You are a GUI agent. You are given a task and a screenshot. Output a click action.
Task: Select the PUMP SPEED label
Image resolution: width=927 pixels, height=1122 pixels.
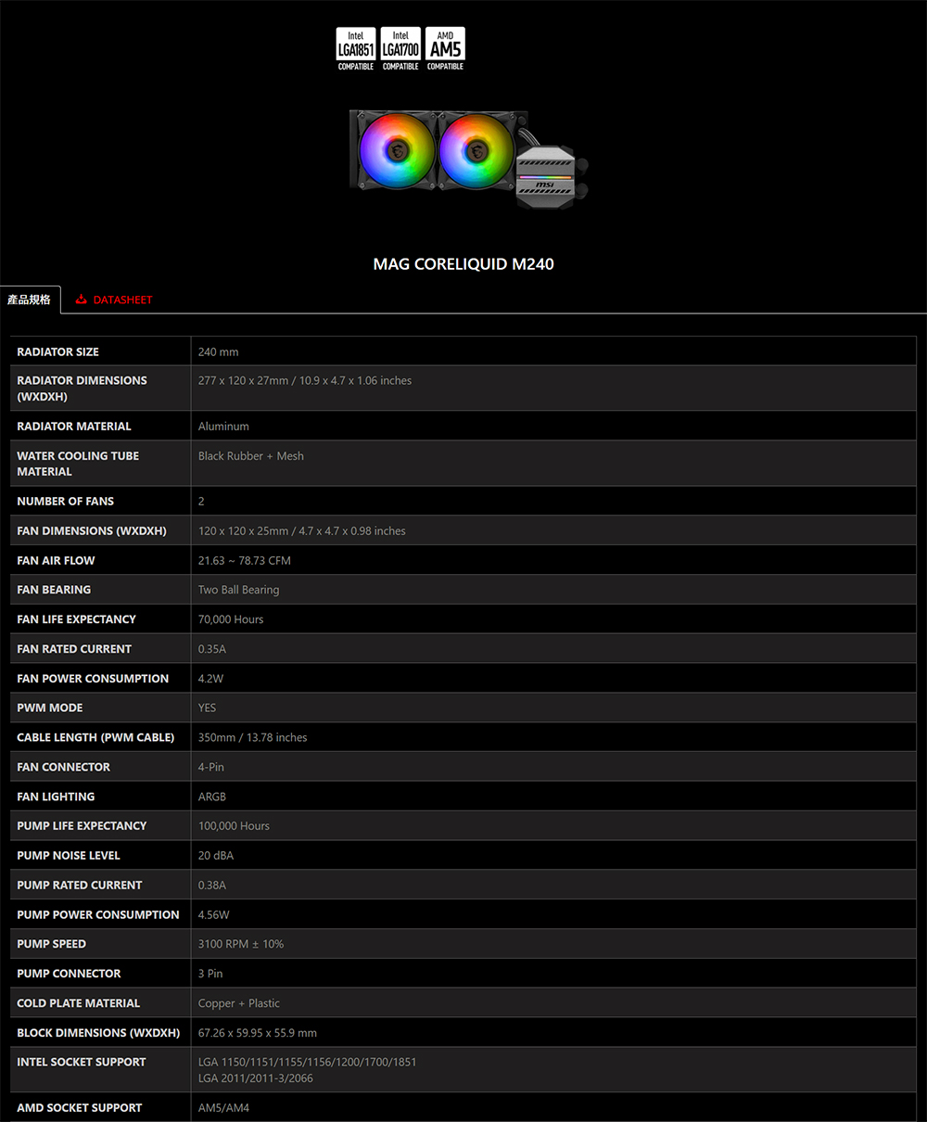pos(51,944)
